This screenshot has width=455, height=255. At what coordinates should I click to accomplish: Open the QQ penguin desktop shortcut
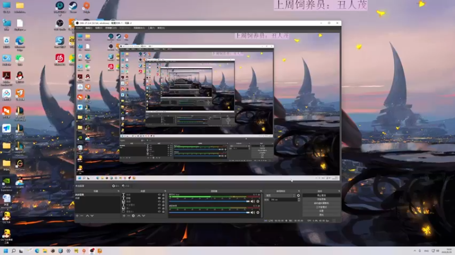pyautogui.click(x=20, y=78)
